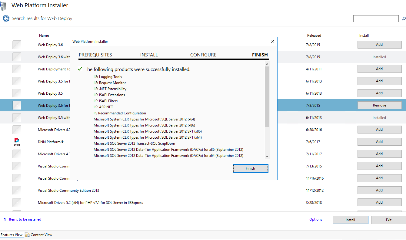The width and height of the screenshot is (406, 240).
Task: Select DACFx for x64 (September 2012) entry
Action: (x=168, y=156)
